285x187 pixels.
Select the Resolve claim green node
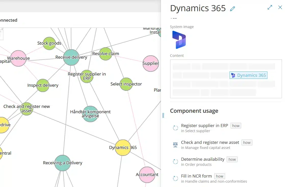[106, 54]
